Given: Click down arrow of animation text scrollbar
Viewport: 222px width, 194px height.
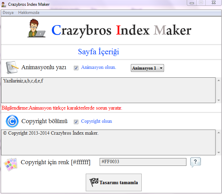Looking at the screenshot, I should (x=219, y=100).
